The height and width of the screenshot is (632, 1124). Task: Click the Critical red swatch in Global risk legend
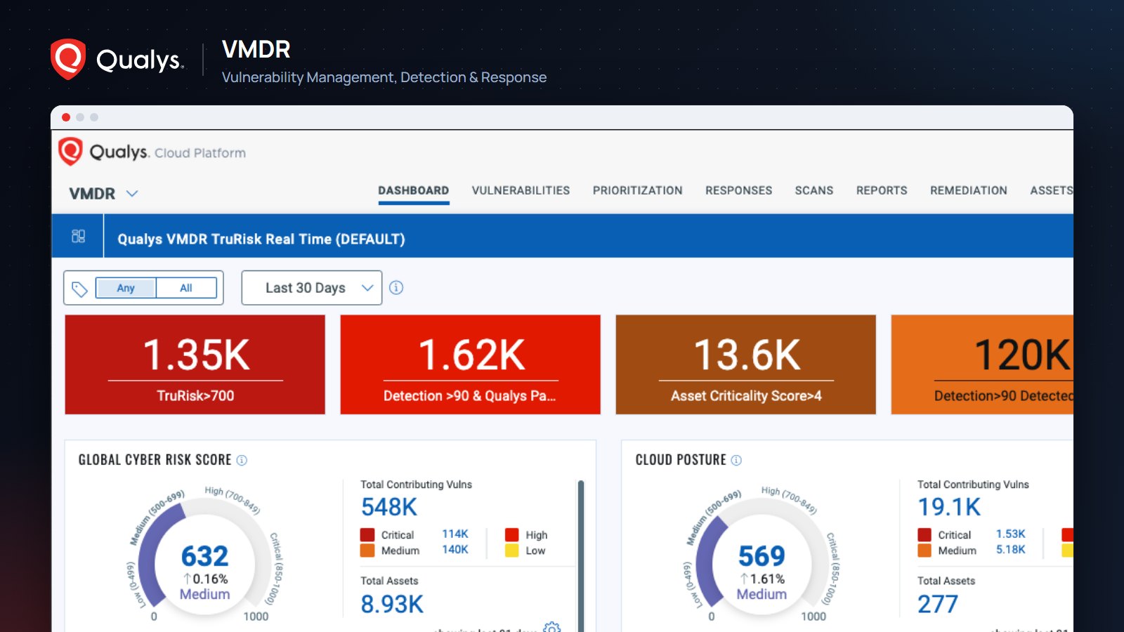coord(367,535)
